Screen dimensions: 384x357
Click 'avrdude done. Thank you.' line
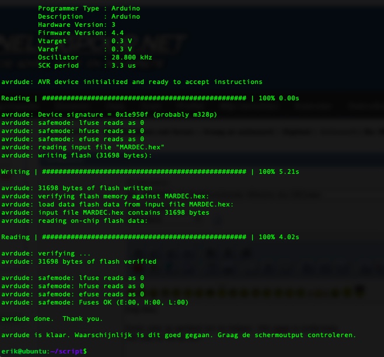pyautogui.click(x=52, y=319)
